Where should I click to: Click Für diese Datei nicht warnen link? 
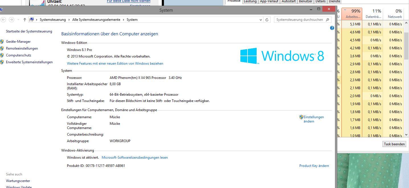129,1
